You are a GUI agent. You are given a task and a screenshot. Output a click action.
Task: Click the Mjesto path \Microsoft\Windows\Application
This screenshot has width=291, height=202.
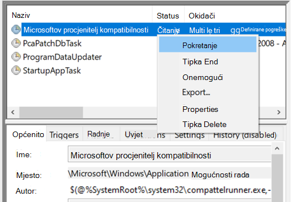point(129,173)
